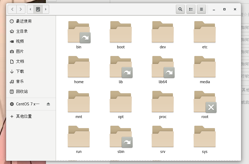
Task: Click the forward navigation arrow
Action: pos(21,9)
